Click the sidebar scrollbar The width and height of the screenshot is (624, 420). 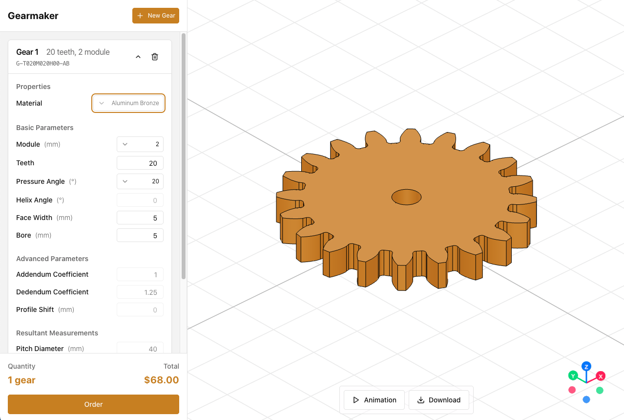coord(184,156)
